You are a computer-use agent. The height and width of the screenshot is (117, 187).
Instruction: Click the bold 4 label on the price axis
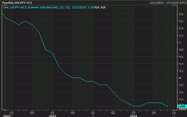180,78
